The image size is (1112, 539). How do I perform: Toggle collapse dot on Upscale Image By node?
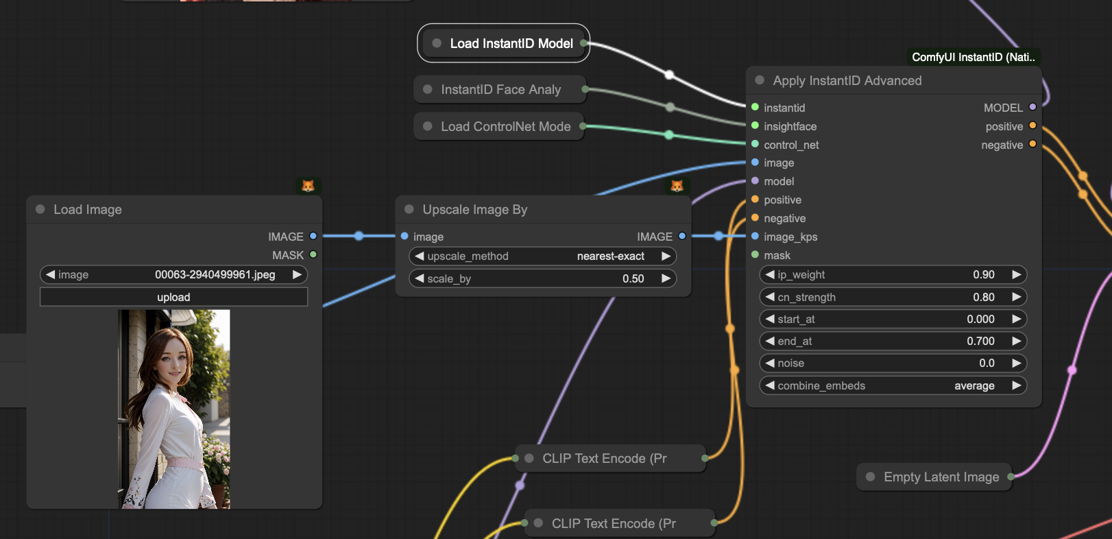[409, 209]
